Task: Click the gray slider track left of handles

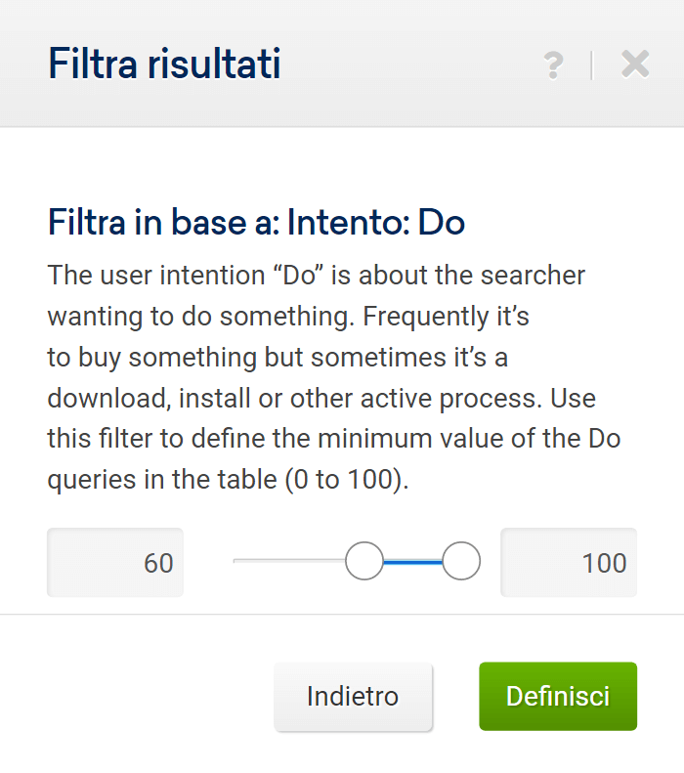Action: [x=288, y=562]
